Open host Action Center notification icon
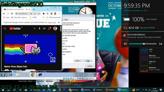 pos(161,90)
